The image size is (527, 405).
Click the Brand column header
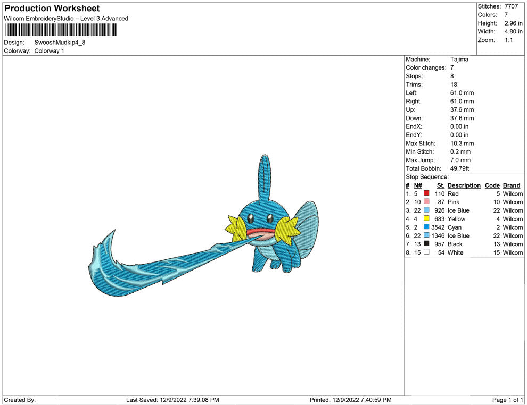512,185
